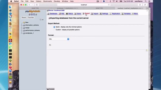Open the wordpress_1 database in tree

(29, 33)
